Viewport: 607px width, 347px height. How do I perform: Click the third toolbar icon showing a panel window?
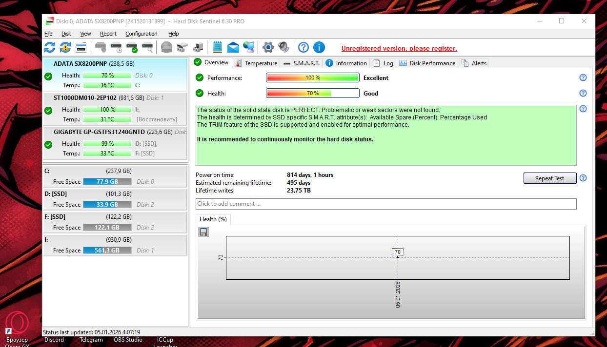pyautogui.click(x=81, y=47)
